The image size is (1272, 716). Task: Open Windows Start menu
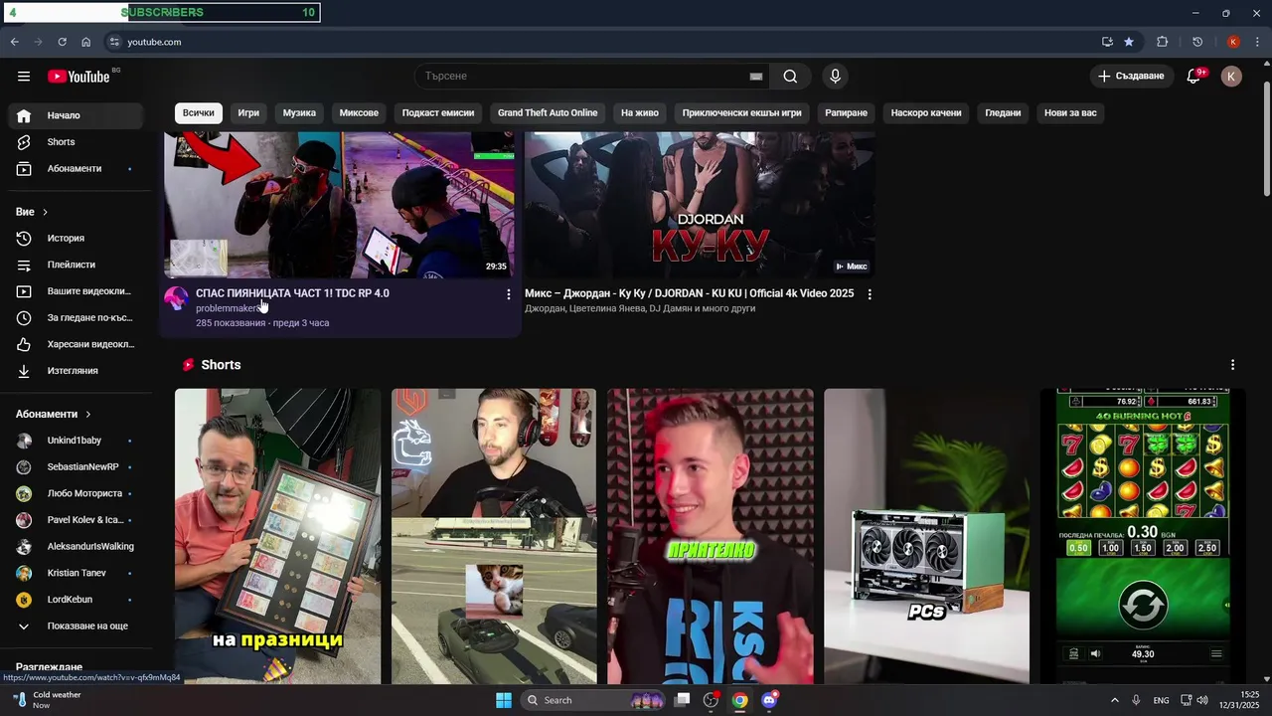[x=504, y=700]
